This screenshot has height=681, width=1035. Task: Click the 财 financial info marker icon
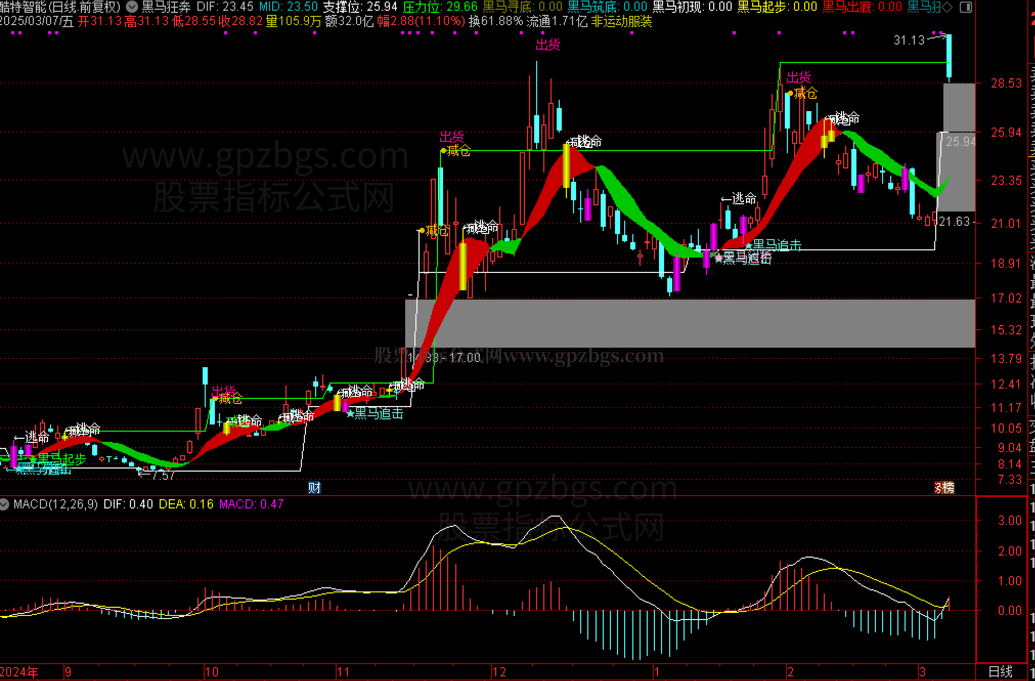(x=314, y=487)
